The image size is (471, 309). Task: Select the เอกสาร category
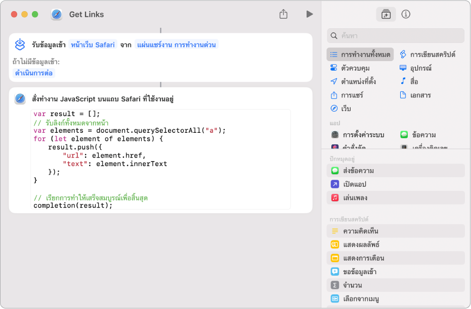pos(415,95)
